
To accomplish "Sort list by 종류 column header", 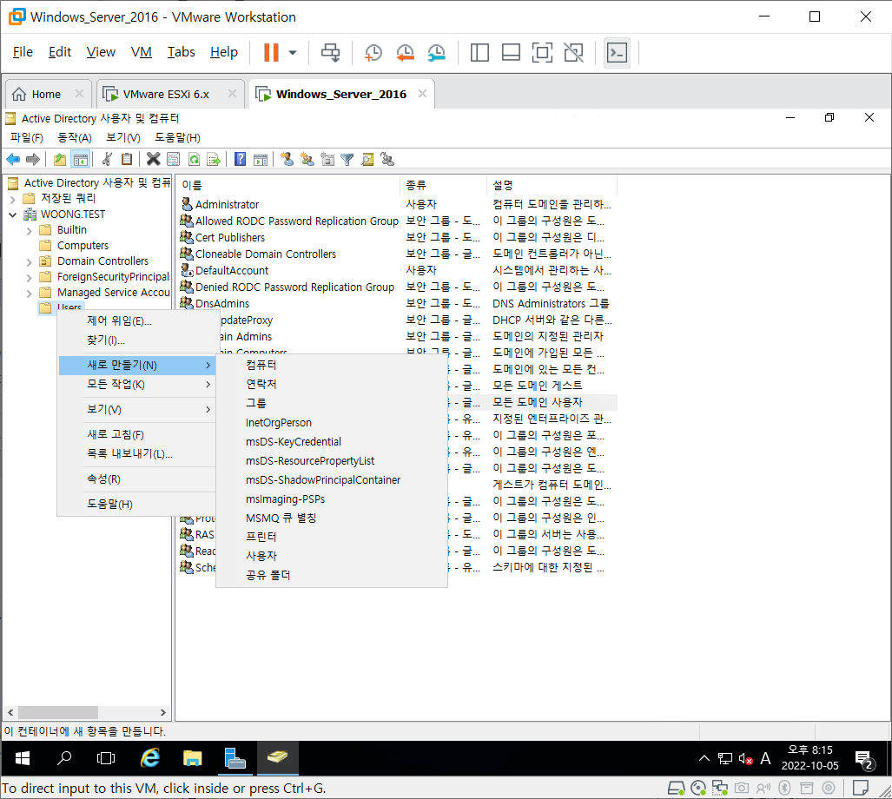I will click(x=443, y=185).
